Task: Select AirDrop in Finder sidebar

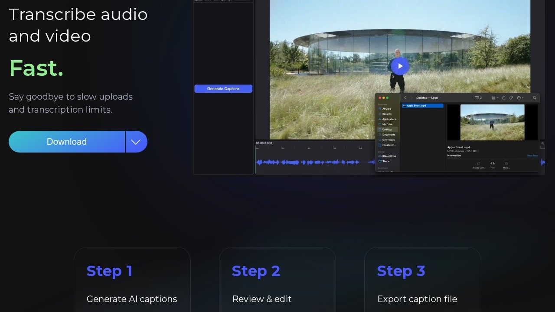Action: [386, 109]
